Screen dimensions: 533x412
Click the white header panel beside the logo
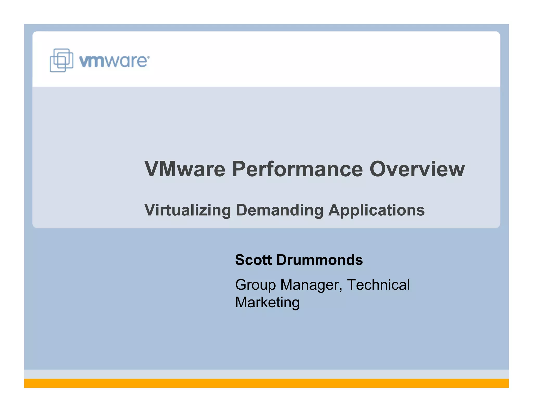312,59
